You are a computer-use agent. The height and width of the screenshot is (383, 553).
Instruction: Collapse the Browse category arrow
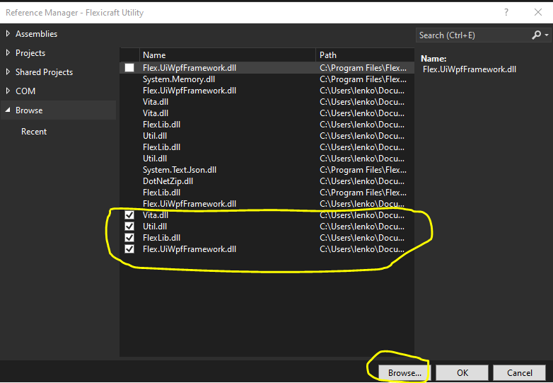pos(8,110)
